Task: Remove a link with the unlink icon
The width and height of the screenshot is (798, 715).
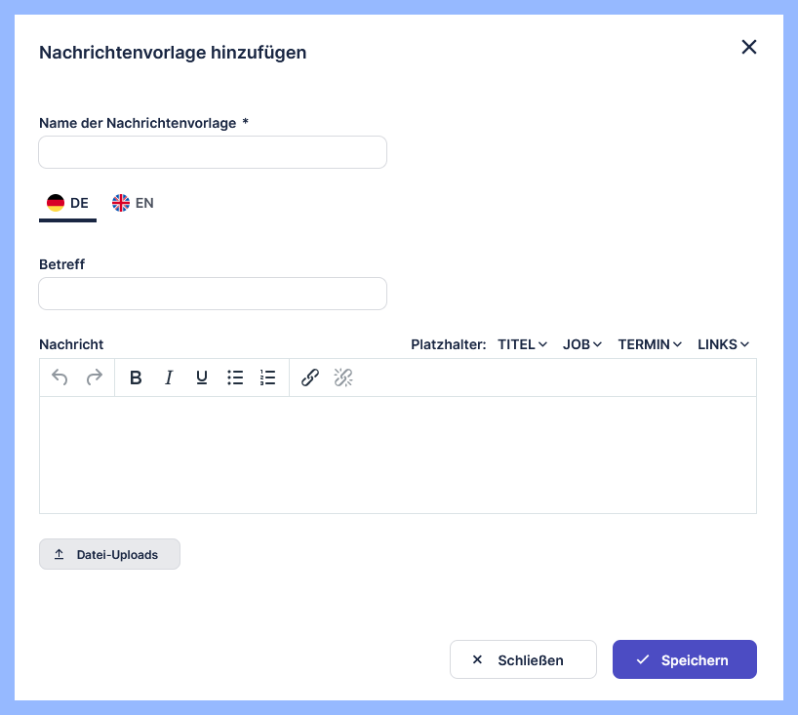Action: click(x=343, y=377)
